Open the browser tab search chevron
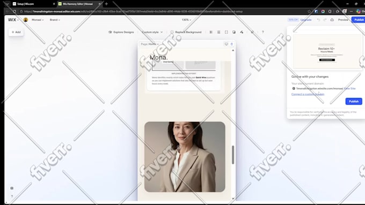This screenshot has width=365, height=205. coord(7,4)
